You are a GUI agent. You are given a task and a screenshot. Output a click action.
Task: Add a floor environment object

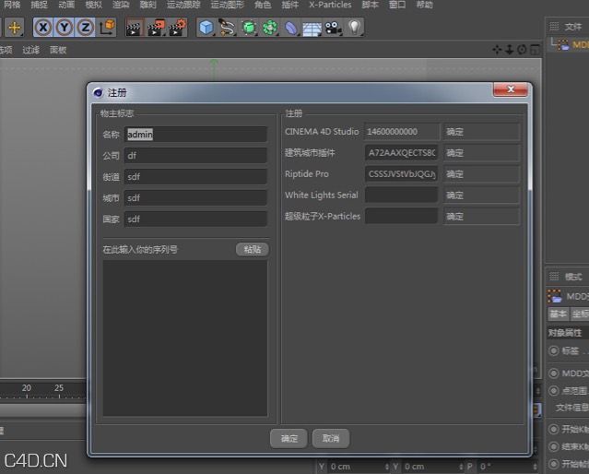(x=312, y=28)
